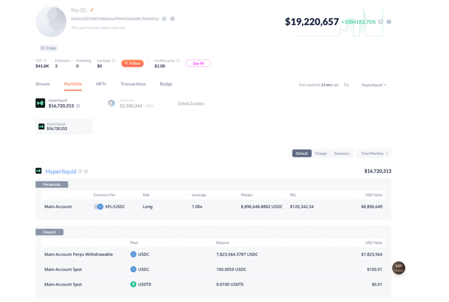Click Unfold 3 chains link

pos(191,103)
